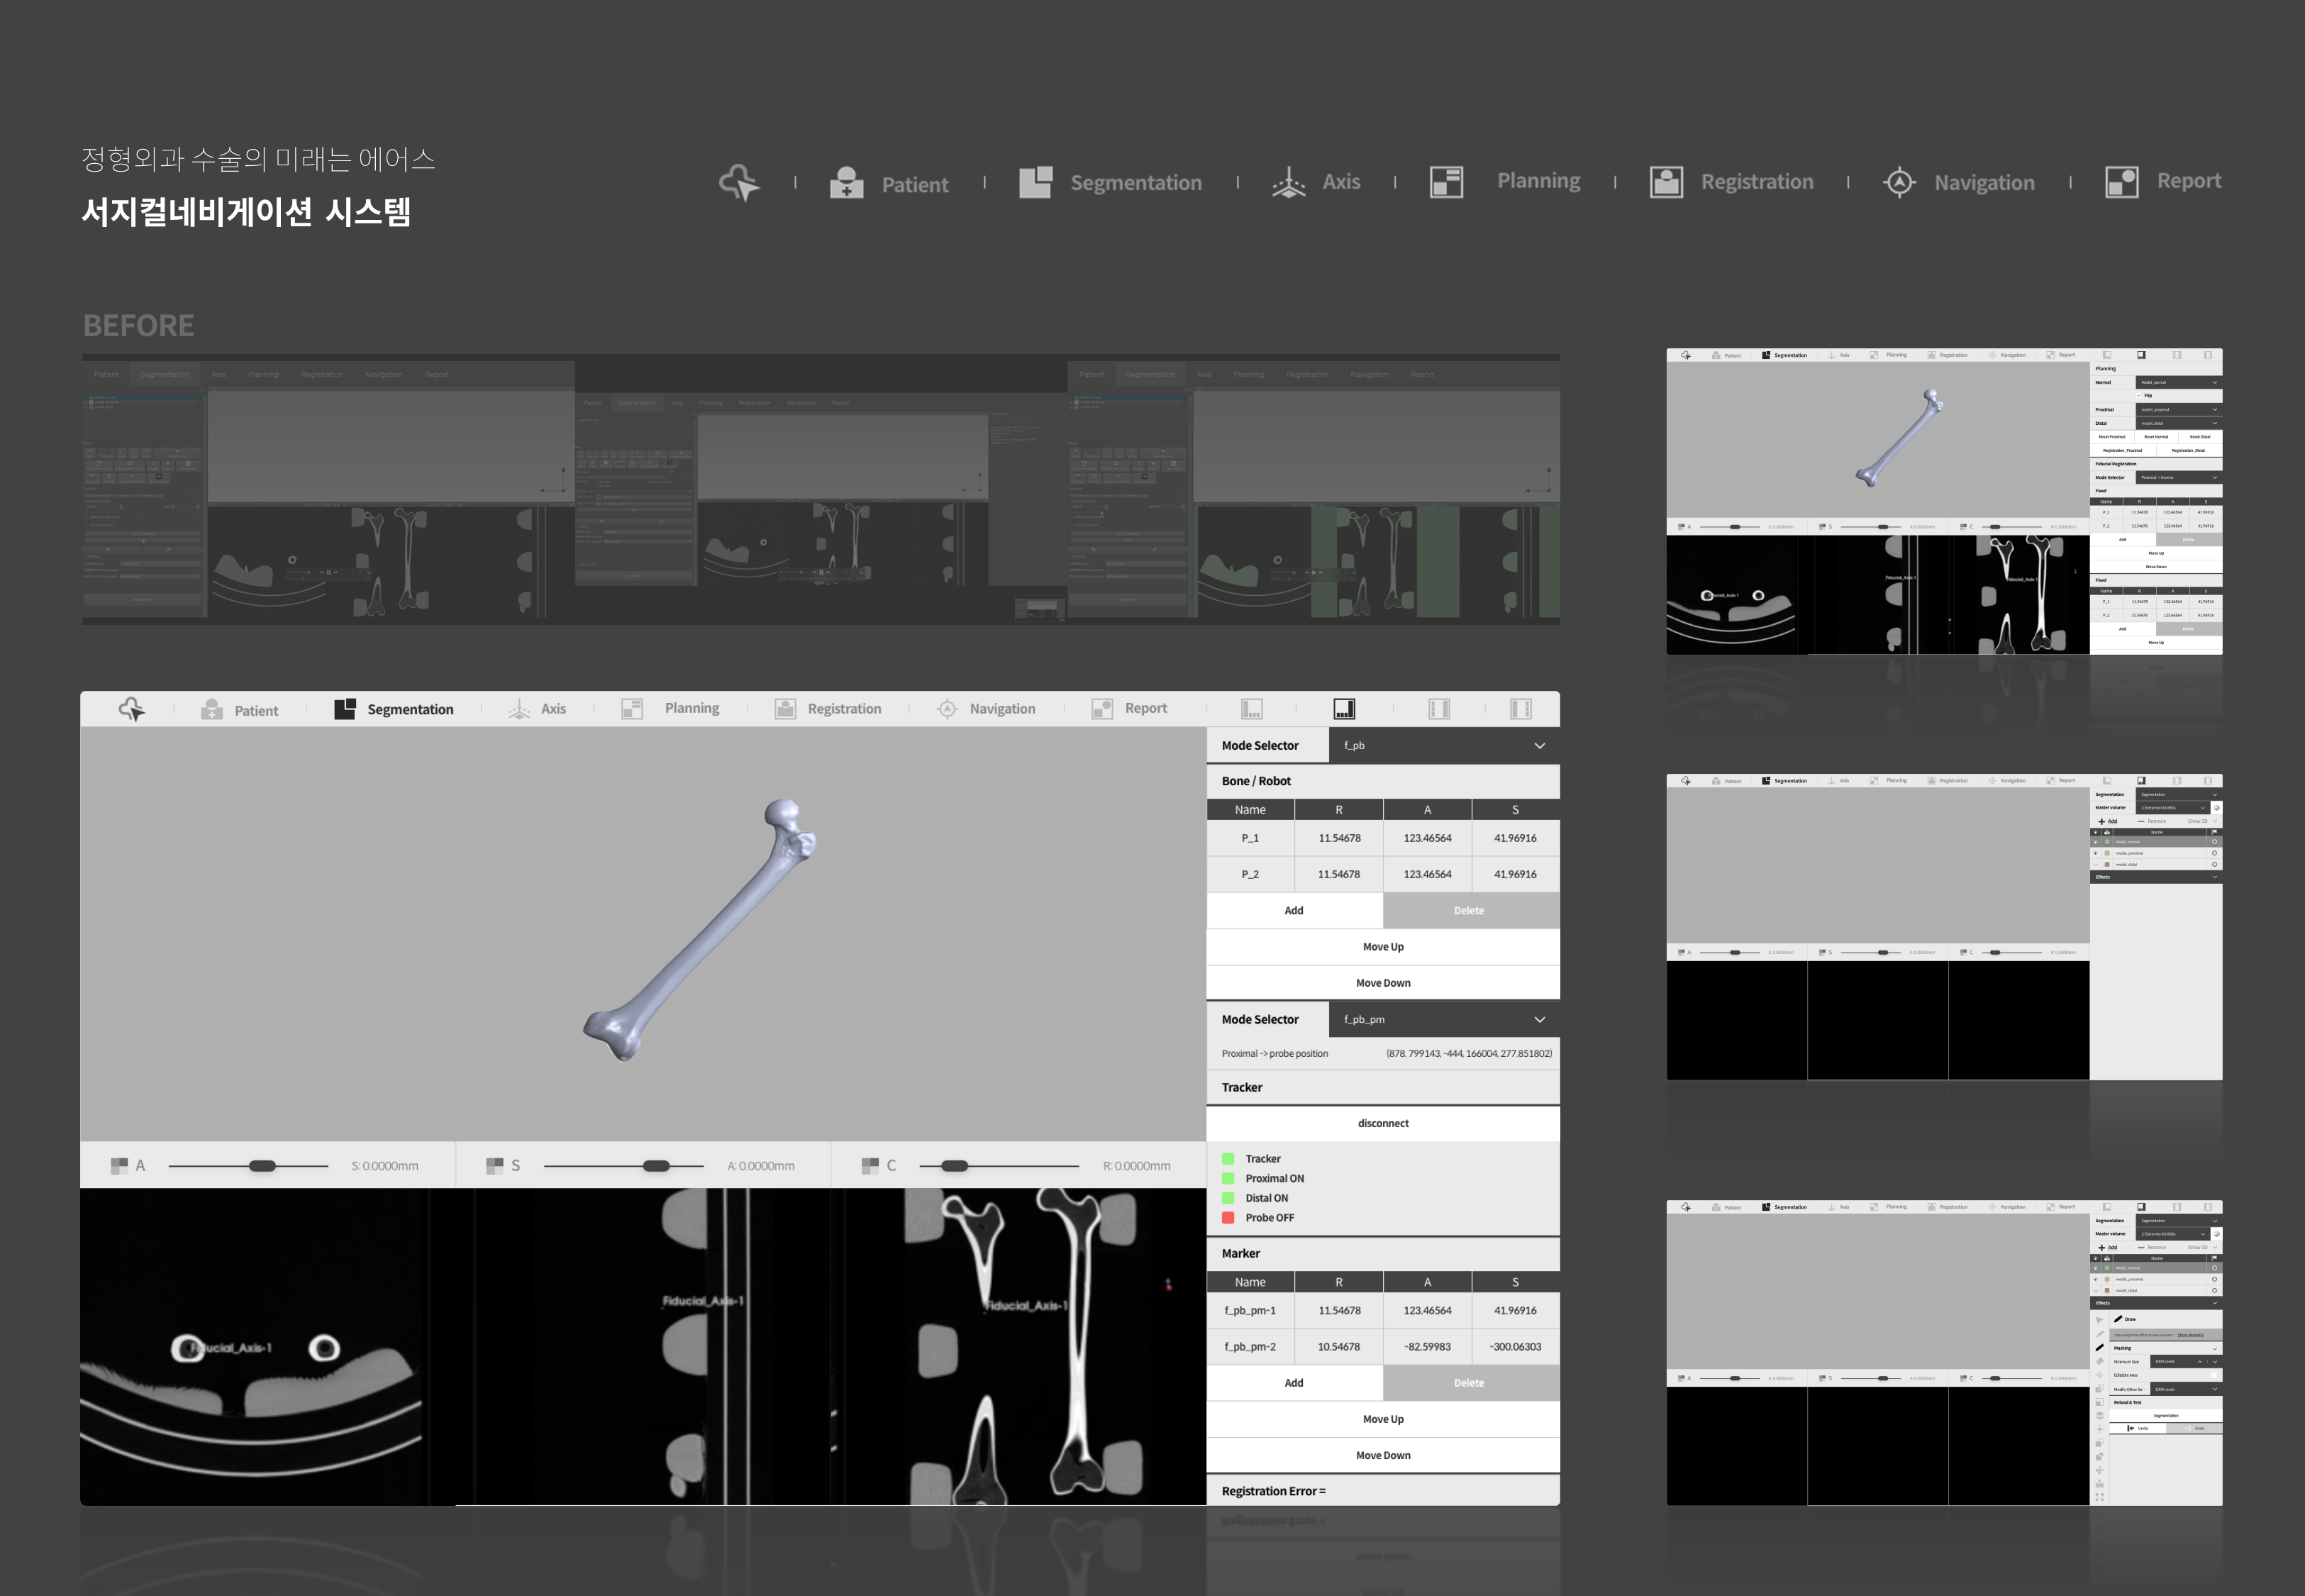This screenshot has width=2305, height=1596.
Task: Toggle the Tracker green status indicator
Action: (x=1228, y=1159)
